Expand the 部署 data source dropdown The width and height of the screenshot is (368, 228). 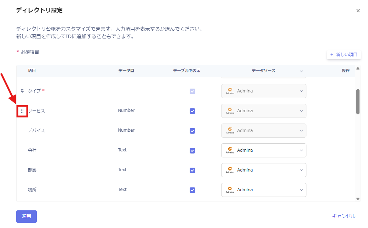[301, 170]
